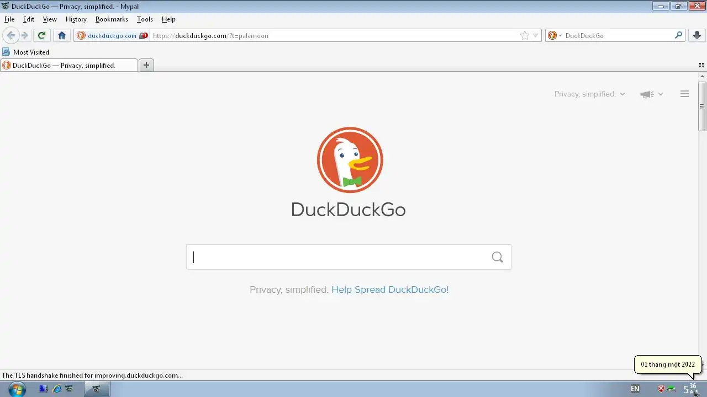Image resolution: width=707 pixels, height=397 pixels.
Task: Switch to active Mypal taskbar window
Action: pos(97,389)
